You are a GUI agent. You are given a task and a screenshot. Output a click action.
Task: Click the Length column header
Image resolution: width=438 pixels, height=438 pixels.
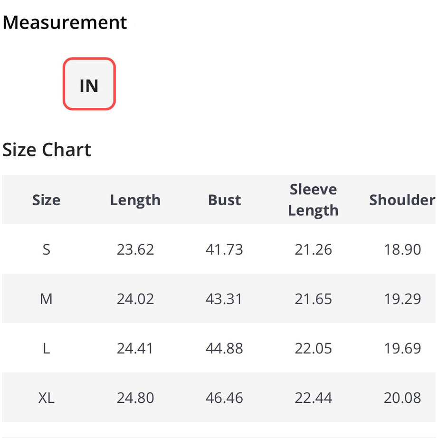click(x=135, y=200)
